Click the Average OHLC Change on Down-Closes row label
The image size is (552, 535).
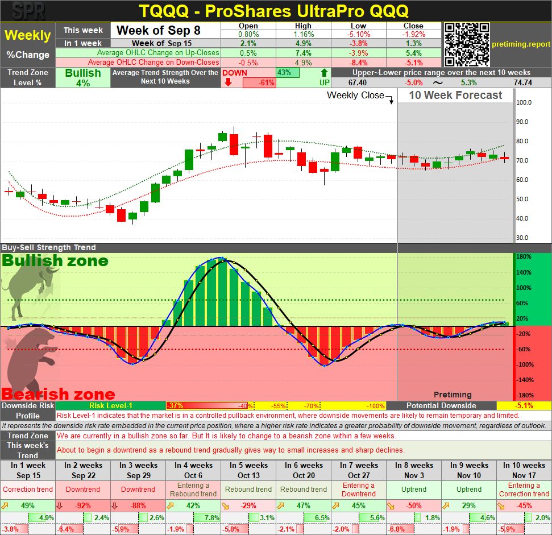(x=153, y=63)
